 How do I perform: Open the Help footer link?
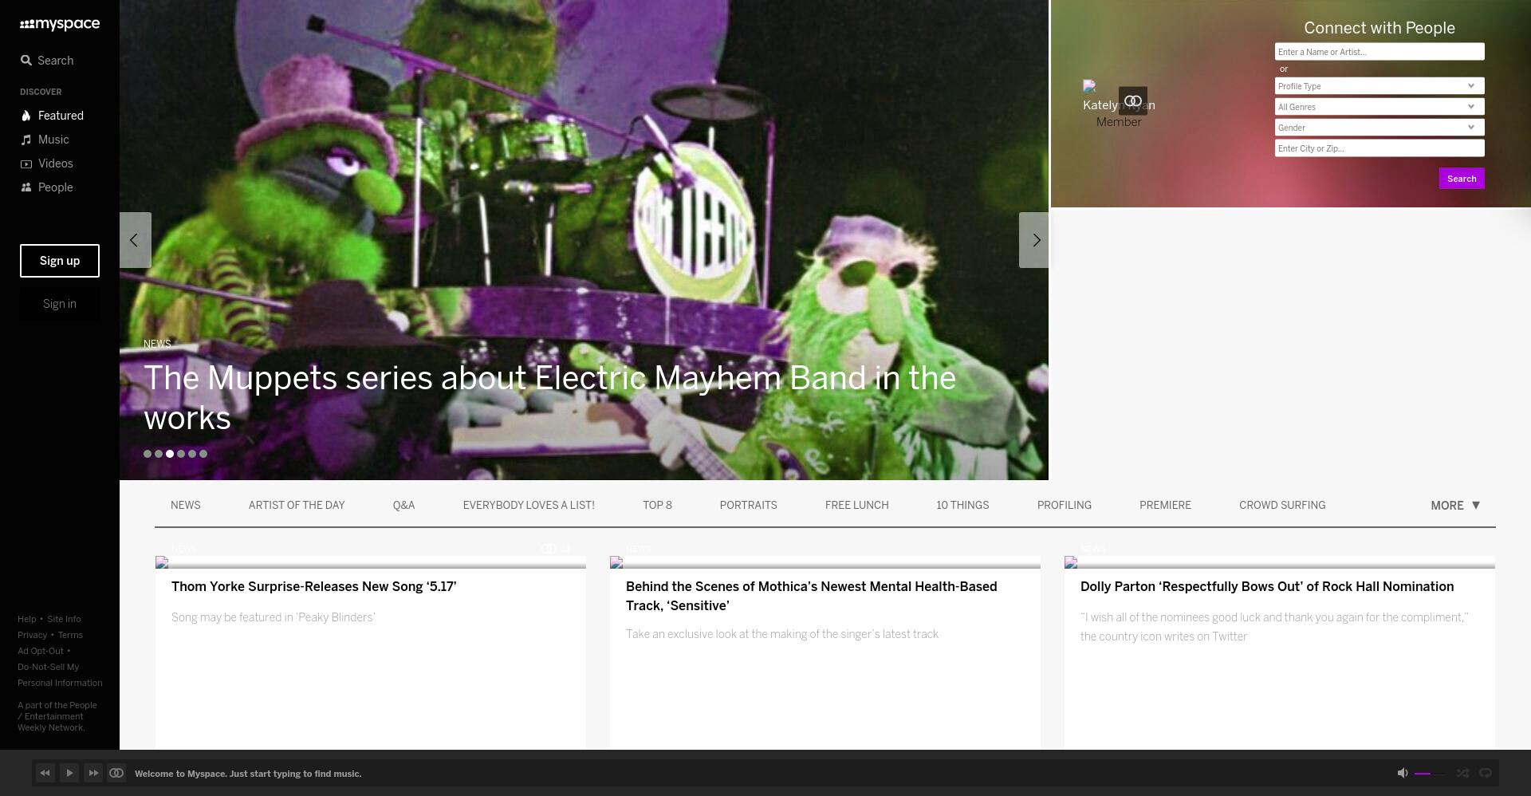pyautogui.click(x=27, y=619)
